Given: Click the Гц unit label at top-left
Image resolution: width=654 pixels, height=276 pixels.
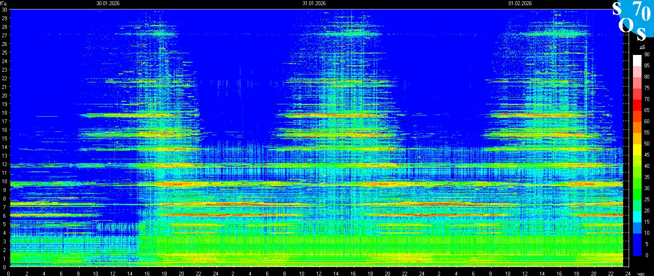Looking at the screenshot, I should (3, 3).
